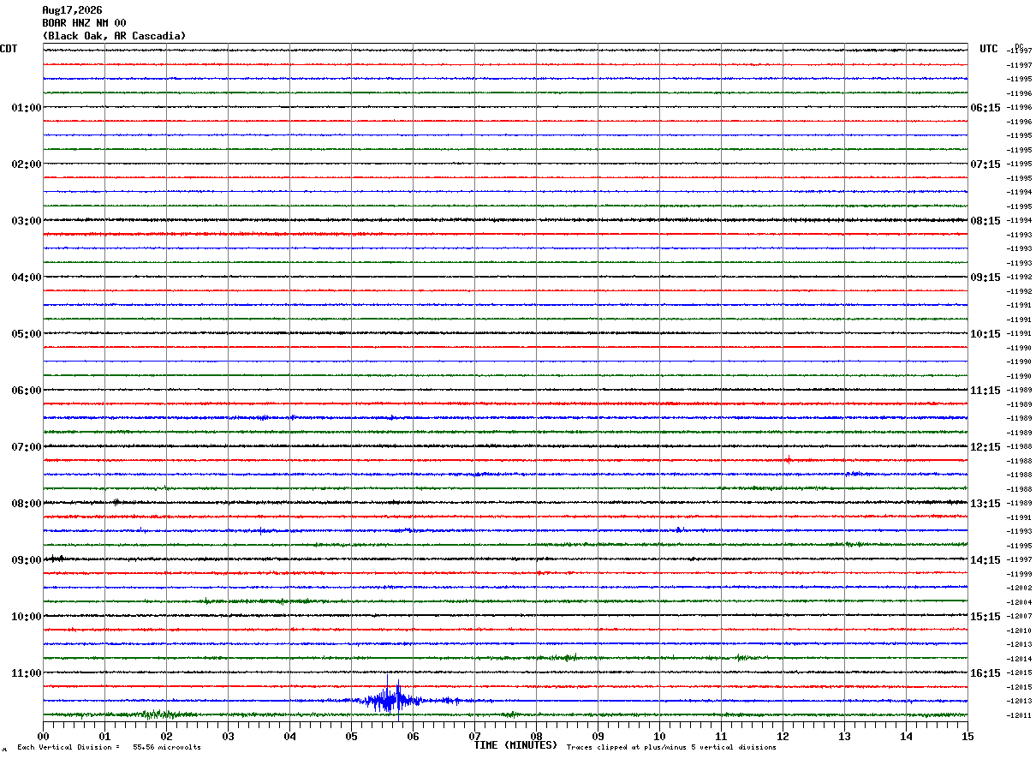
Task: Click minute 15 on the time axis
Action: pos(968,736)
